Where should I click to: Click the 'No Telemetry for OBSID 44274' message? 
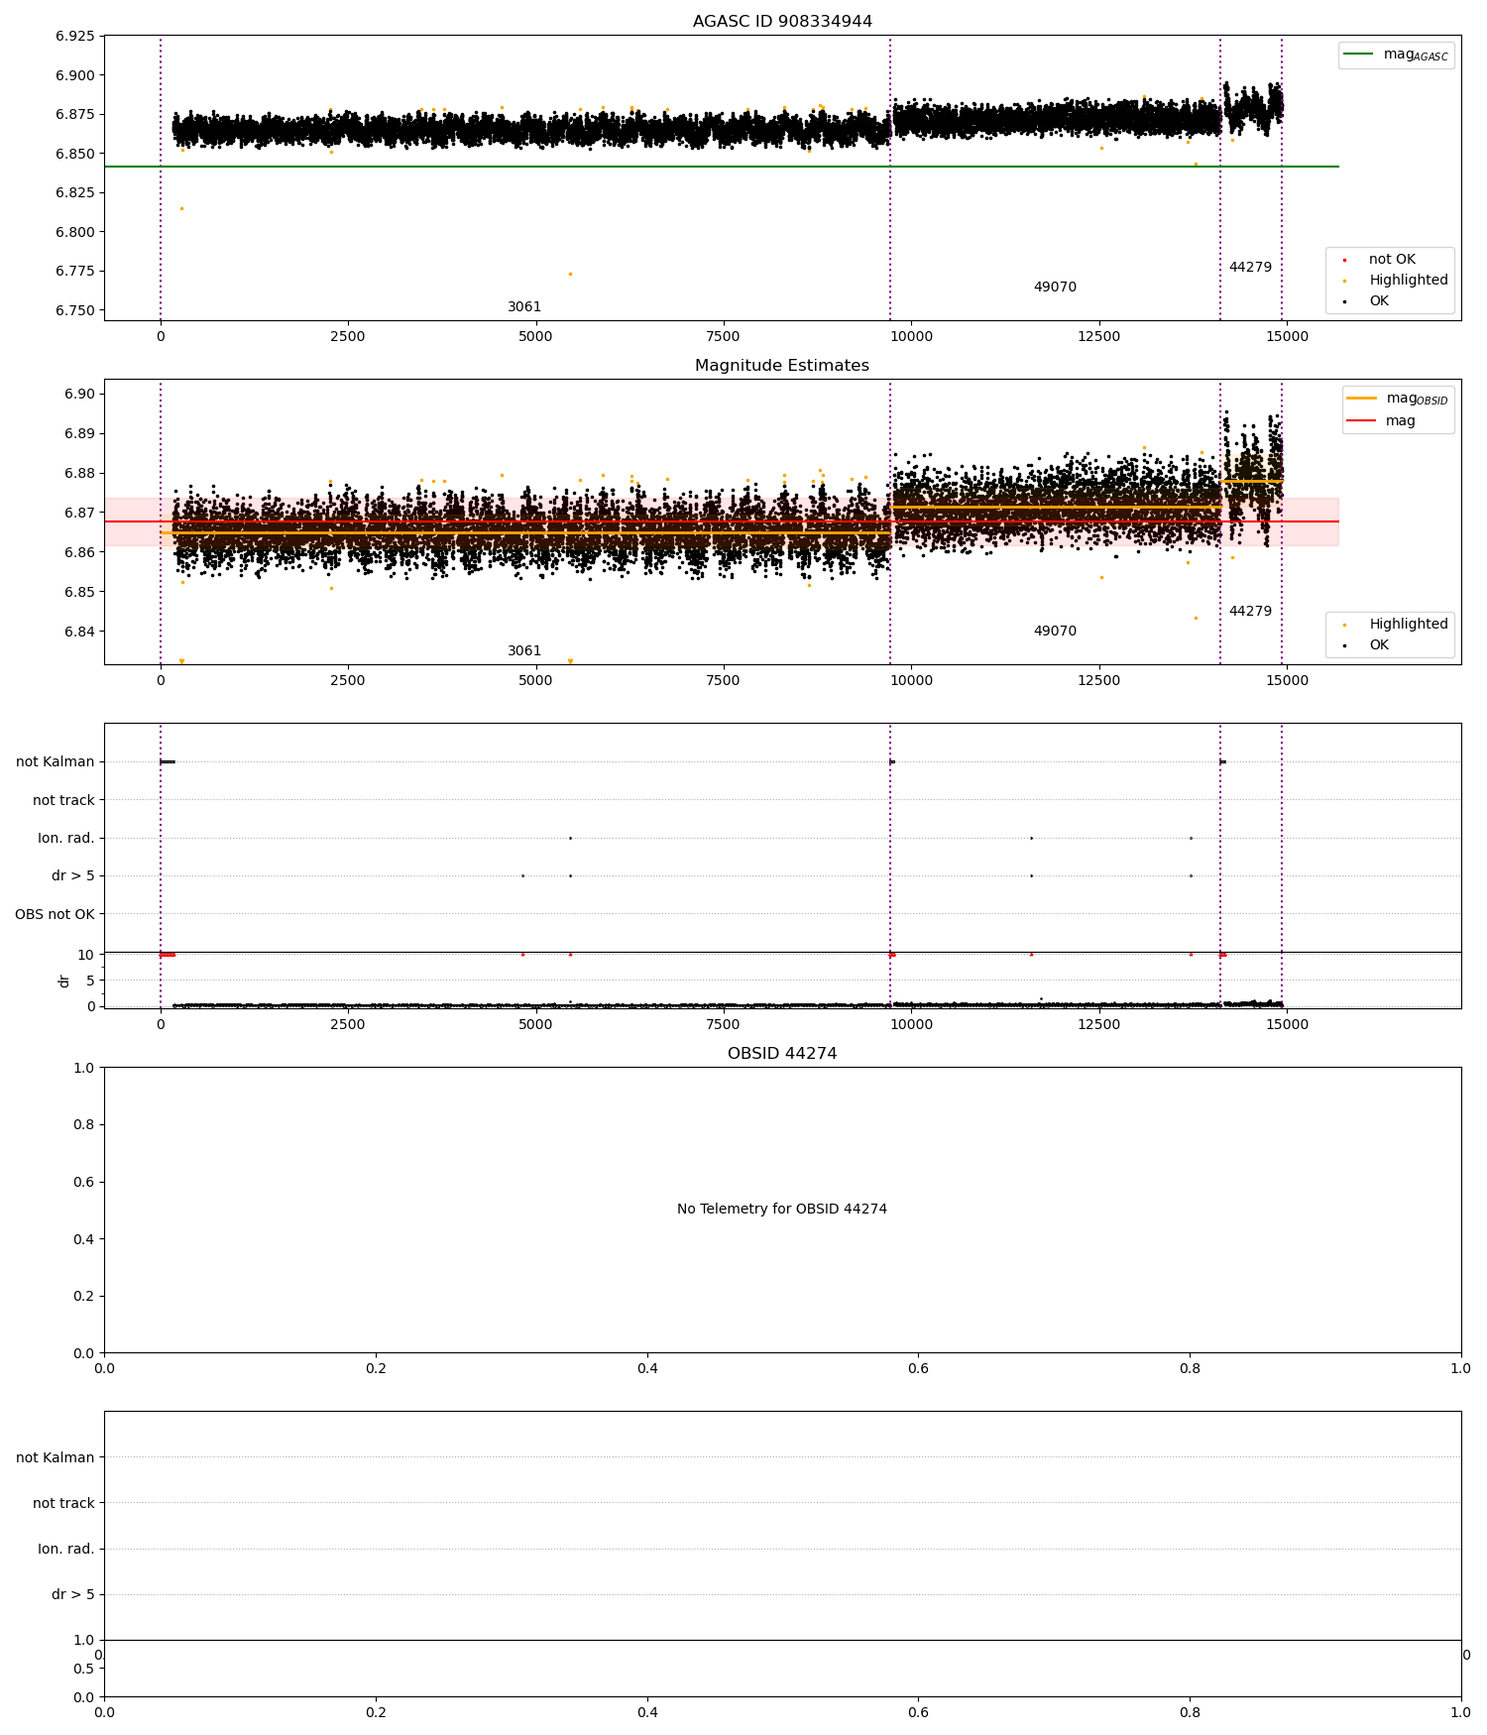[782, 1209]
